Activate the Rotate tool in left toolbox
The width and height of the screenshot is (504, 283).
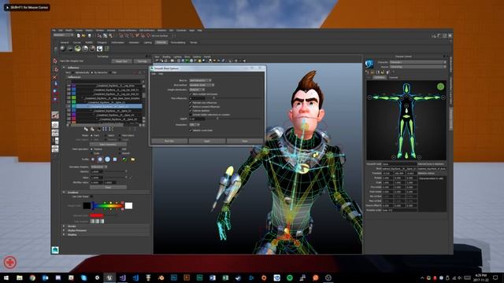(55, 92)
